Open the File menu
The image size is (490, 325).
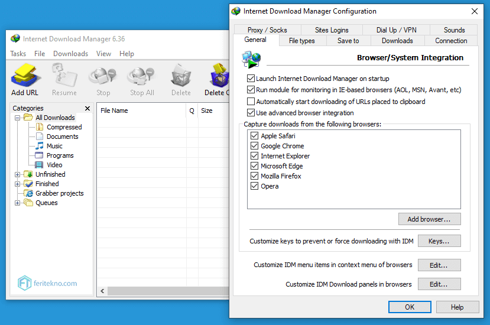coord(40,54)
